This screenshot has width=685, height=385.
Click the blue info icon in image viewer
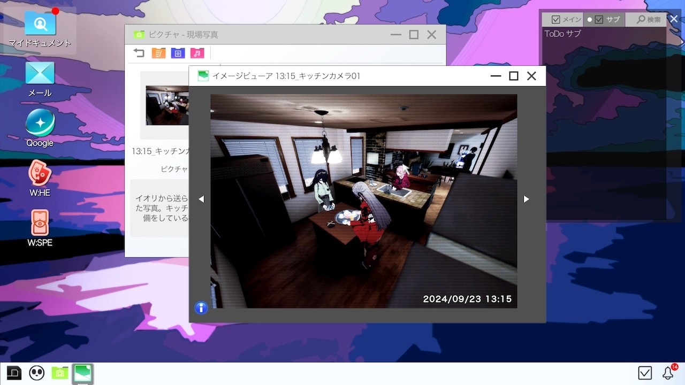point(201,307)
